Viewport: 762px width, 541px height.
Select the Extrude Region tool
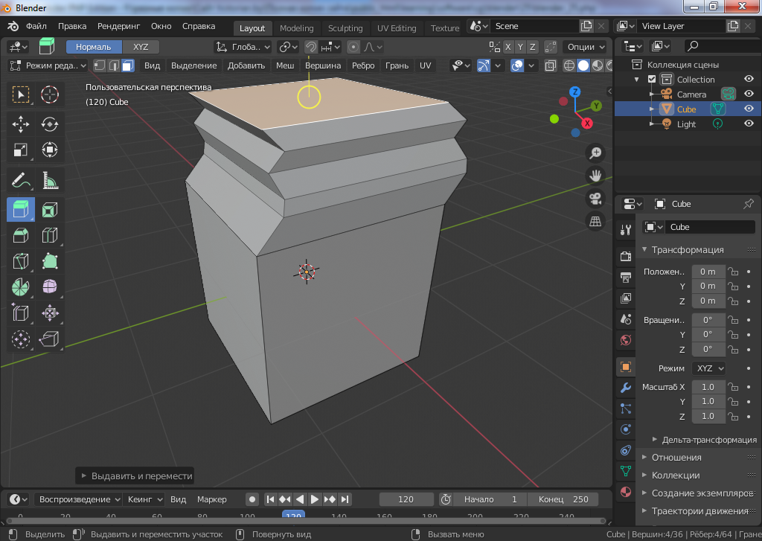21,210
